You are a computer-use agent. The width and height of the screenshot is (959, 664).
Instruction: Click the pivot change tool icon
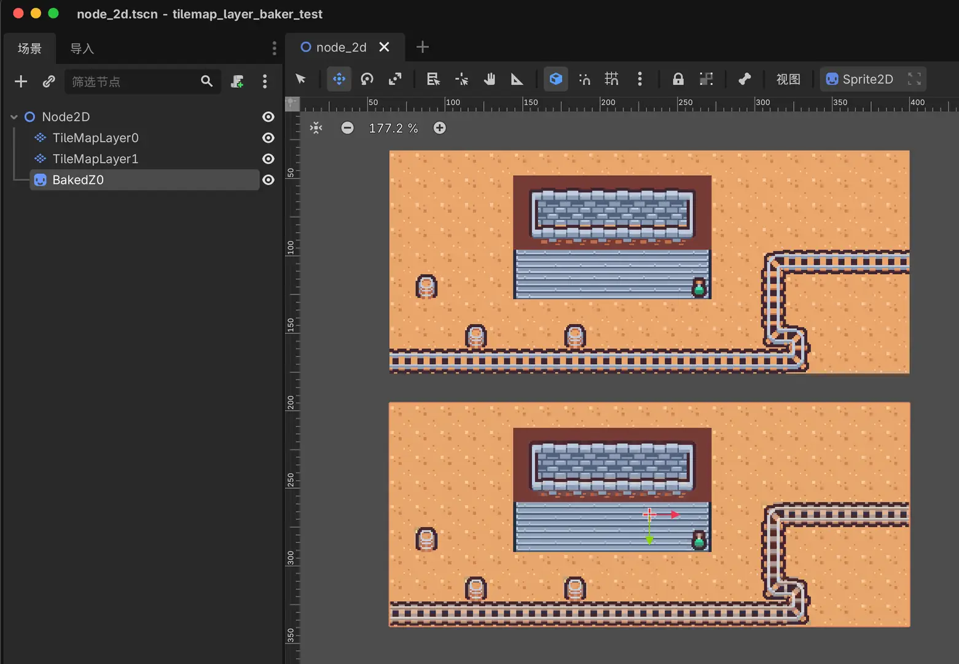pos(461,79)
